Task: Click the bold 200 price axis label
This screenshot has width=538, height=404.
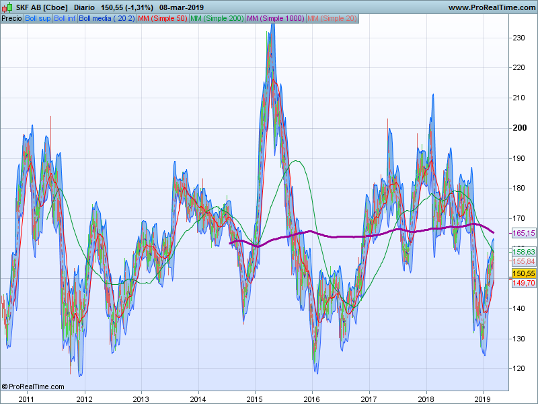Action: [519, 128]
